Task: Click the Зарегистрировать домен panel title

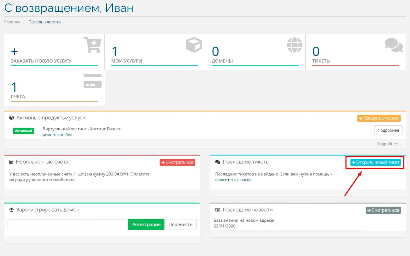Action: click(x=48, y=210)
